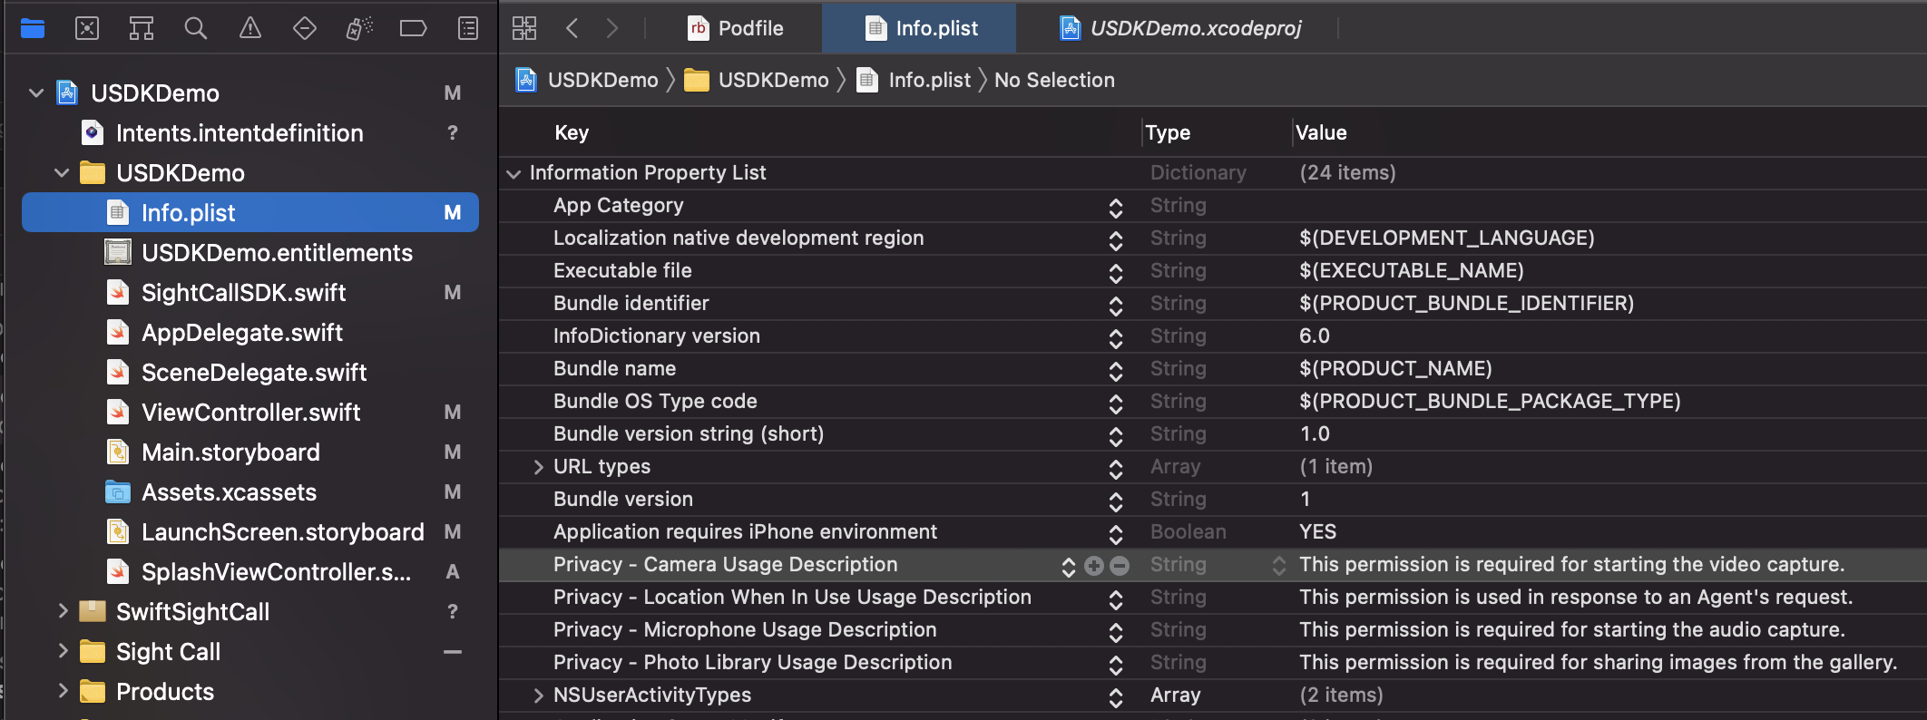
Task: Click the Type column header
Action: tap(1168, 132)
